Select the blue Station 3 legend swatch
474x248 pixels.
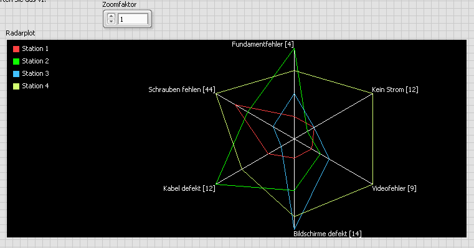16,73
